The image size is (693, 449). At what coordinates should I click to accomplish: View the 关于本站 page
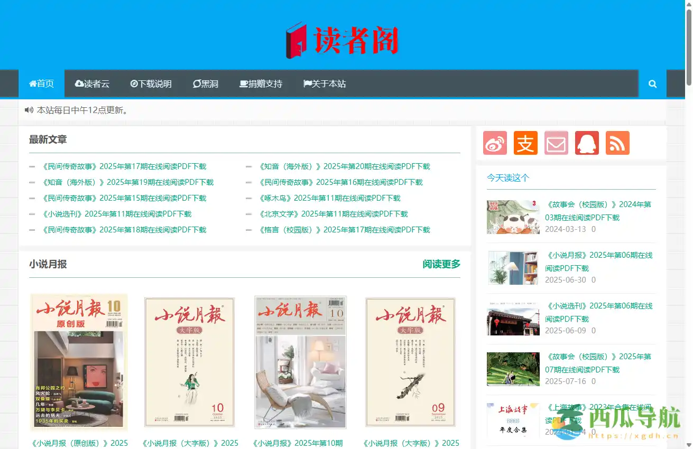(x=324, y=83)
